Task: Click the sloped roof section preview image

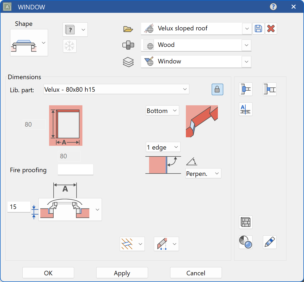Action: click(x=202, y=121)
